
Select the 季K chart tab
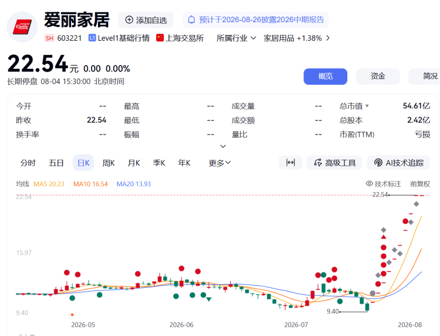click(159, 162)
